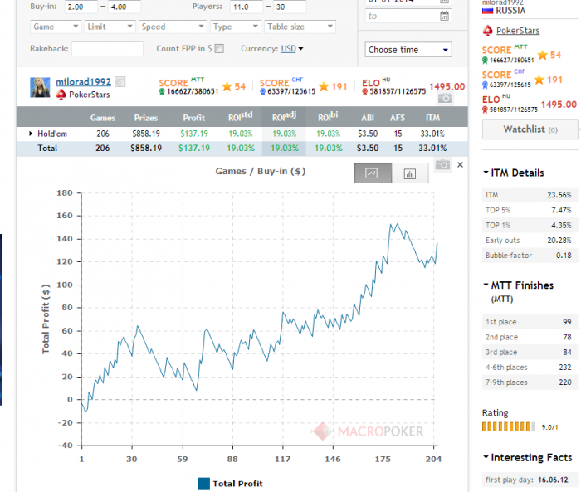Change the USD currency selector
Screen dimensions: 581x492
coord(292,48)
